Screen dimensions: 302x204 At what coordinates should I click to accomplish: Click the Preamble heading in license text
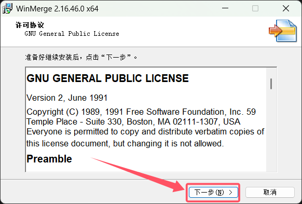click(x=49, y=159)
